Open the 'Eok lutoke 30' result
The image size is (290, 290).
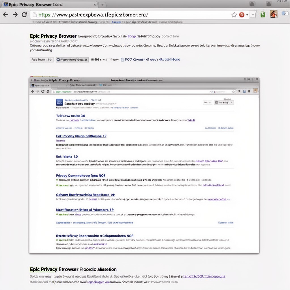67,157
